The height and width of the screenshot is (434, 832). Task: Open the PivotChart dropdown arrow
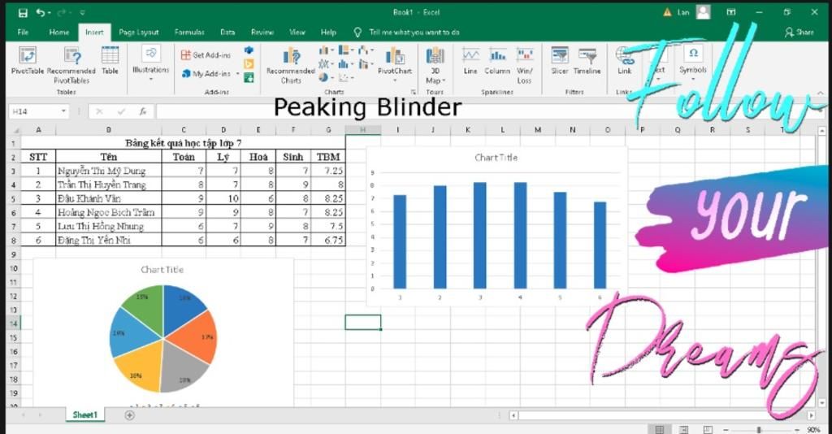pos(395,80)
